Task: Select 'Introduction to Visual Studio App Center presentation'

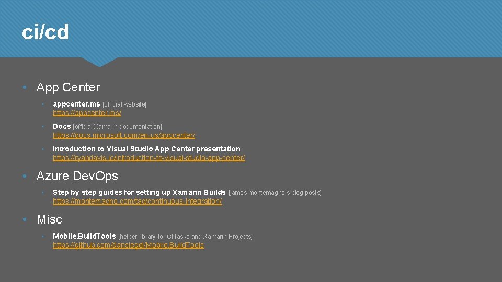Action: pos(146,149)
